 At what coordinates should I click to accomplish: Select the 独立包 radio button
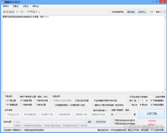click(130, 105)
